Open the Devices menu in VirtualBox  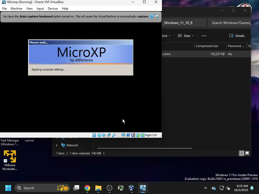[x=53, y=9]
